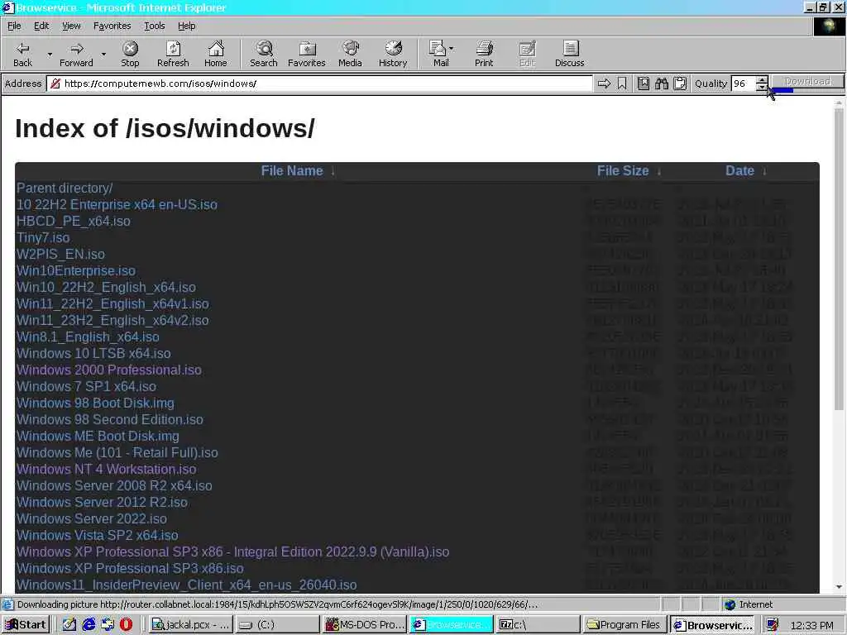
Task: Open the Favorites toolbar pane
Action: (306, 54)
